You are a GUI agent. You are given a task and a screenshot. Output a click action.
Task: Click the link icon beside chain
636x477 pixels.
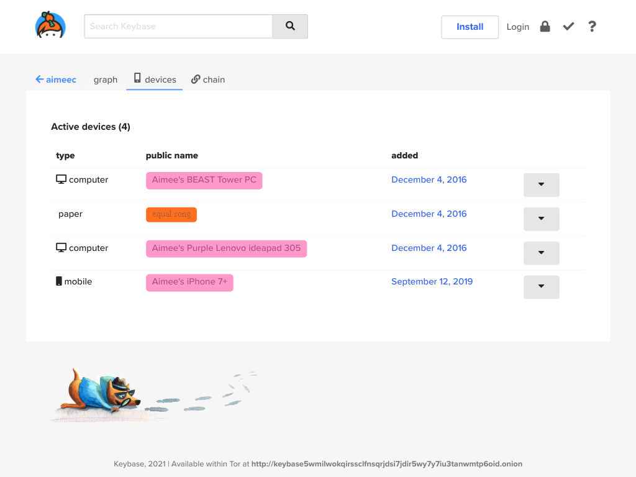pyautogui.click(x=196, y=79)
